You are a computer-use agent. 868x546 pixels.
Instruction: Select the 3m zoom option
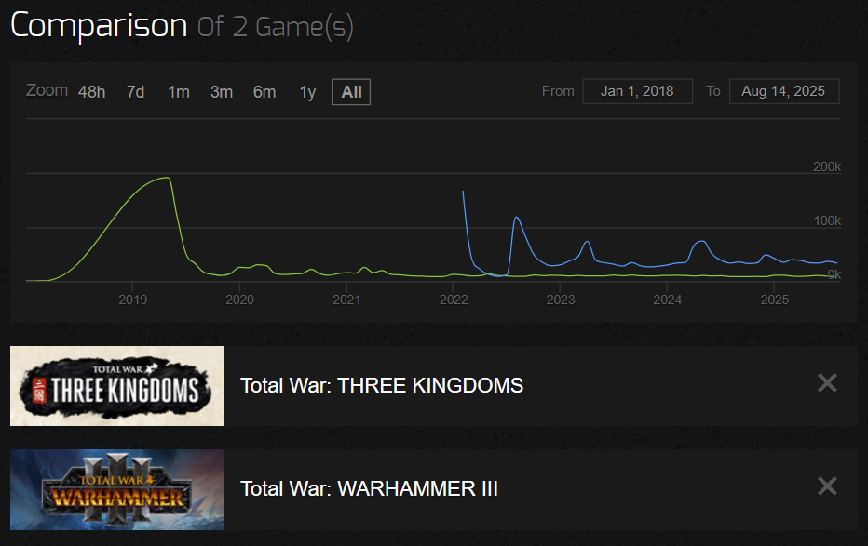coord(222,92)
